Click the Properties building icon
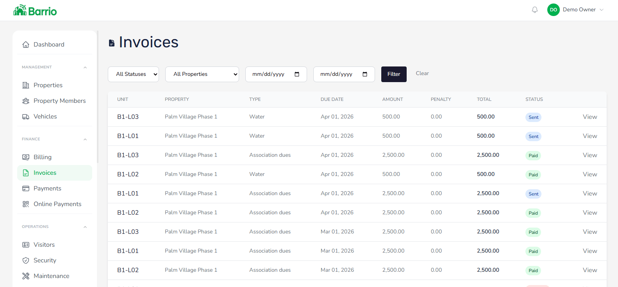The height and width of the screenshot is (287, 618). 26,85
